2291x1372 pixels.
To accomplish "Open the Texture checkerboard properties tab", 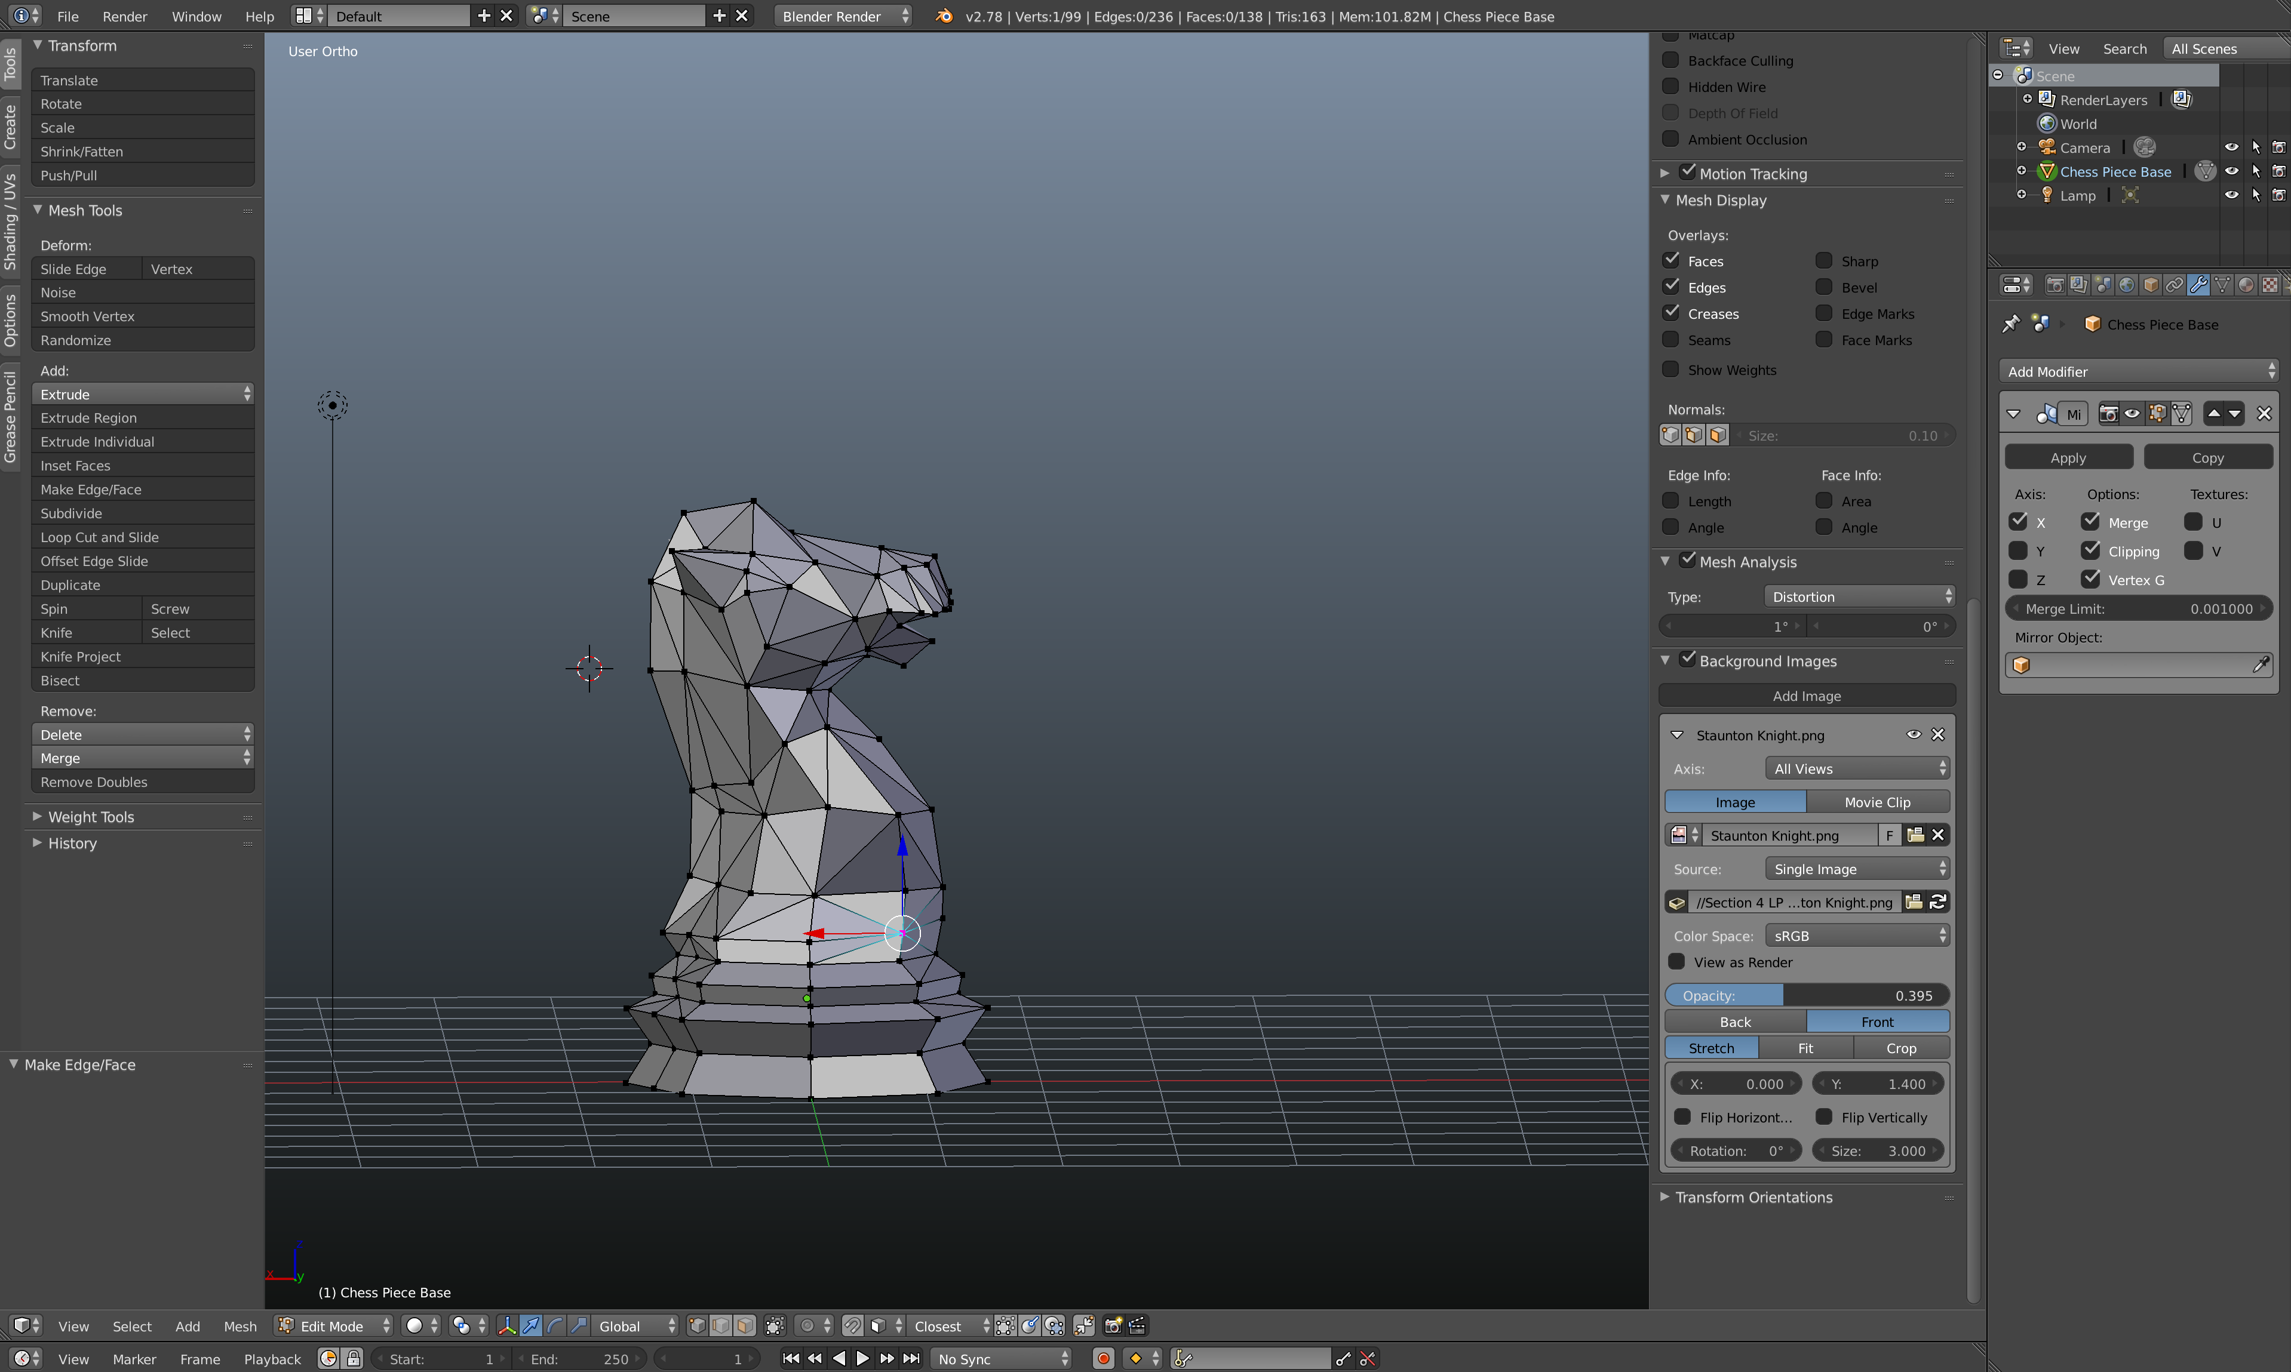I will point(2269,285).
